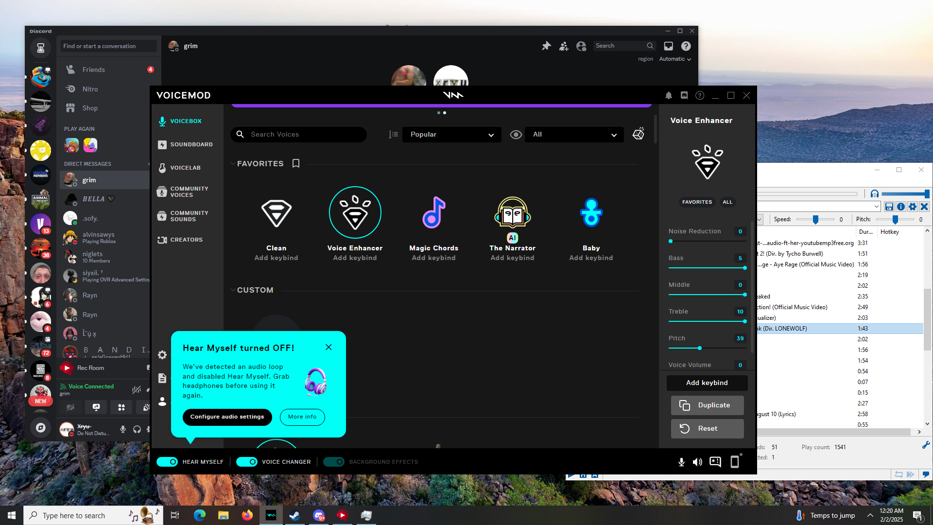Open the Popular sort dropdown
This screenshot has width=933, height=525.
coord(451,135)
